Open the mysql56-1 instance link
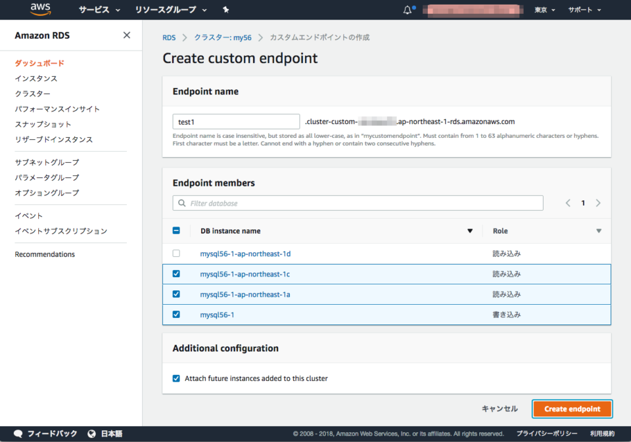 [218, 315]
